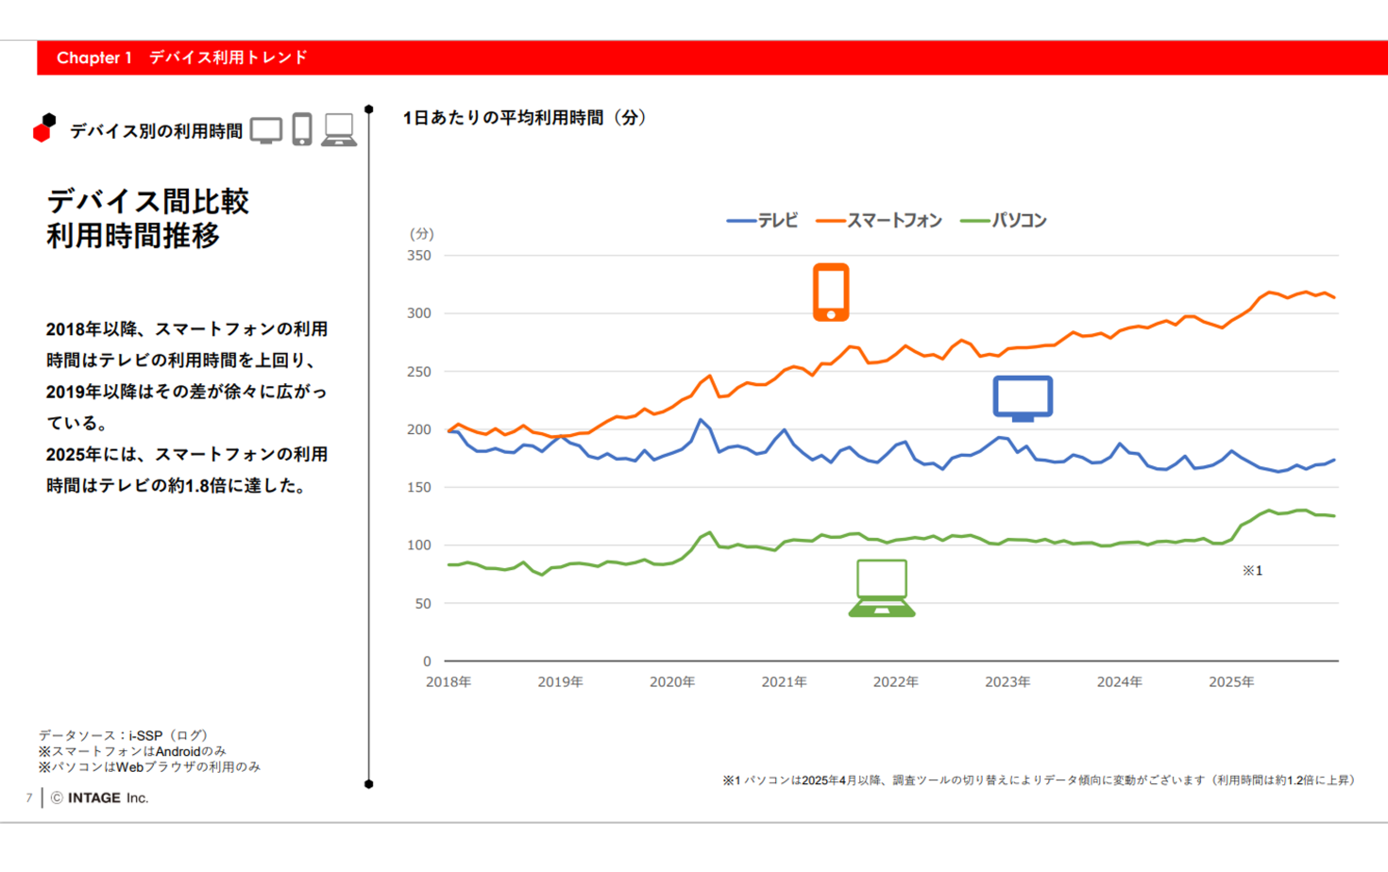Click the red and black hexagon bullet logo
The width and height of the screenshot is (1388, 872).
[x=44, y=128]
